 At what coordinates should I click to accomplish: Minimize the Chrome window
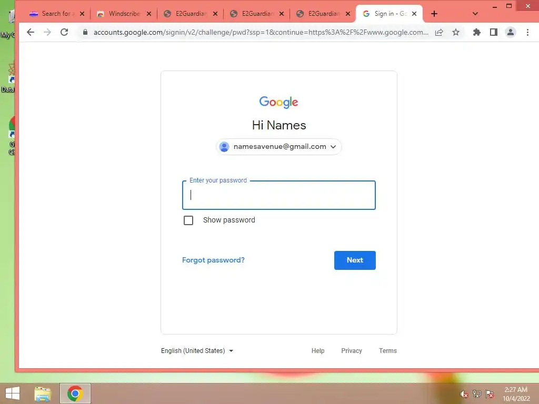[495, 6]
